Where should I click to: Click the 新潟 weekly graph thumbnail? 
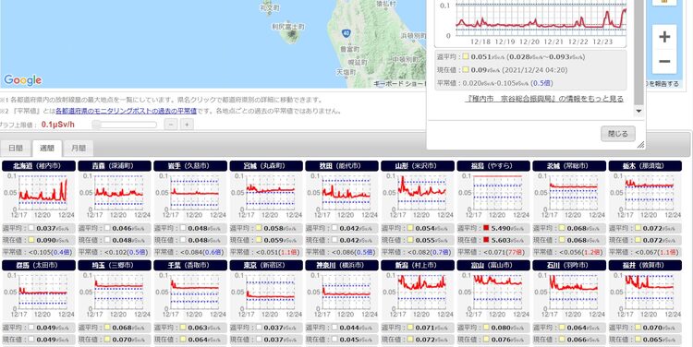pos(417,293)
